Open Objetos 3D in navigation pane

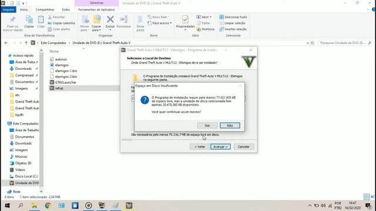click(x=23, y=163)
